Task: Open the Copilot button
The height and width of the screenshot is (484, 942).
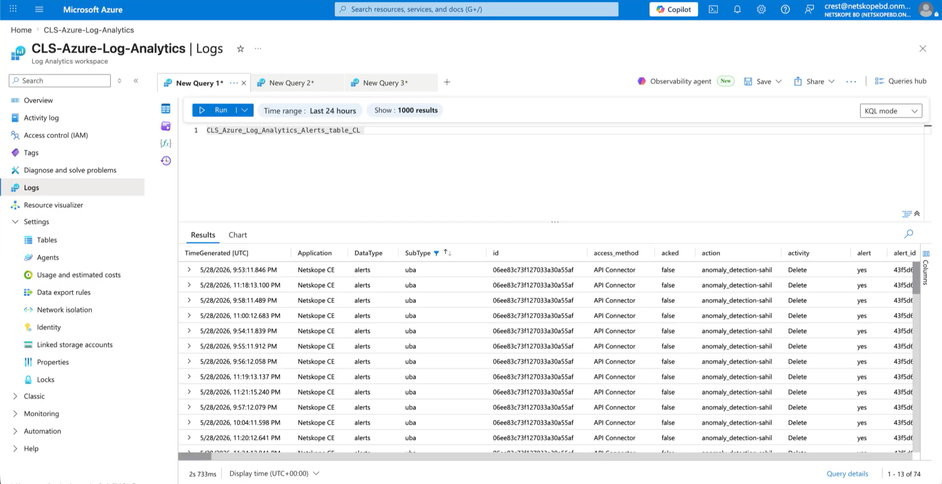Action: coord(673,9)
